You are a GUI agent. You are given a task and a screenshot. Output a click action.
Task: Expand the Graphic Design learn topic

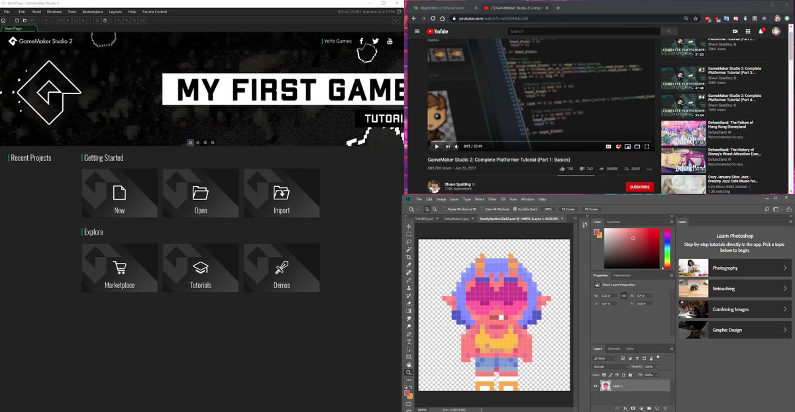click(x=735, y=330)
